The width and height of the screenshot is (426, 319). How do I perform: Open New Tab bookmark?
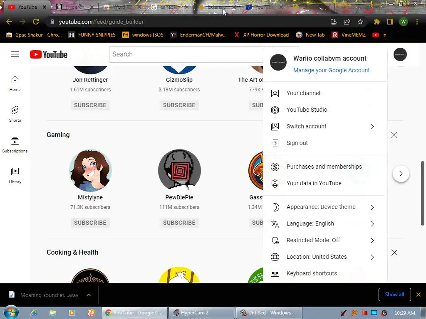[310, 35]
